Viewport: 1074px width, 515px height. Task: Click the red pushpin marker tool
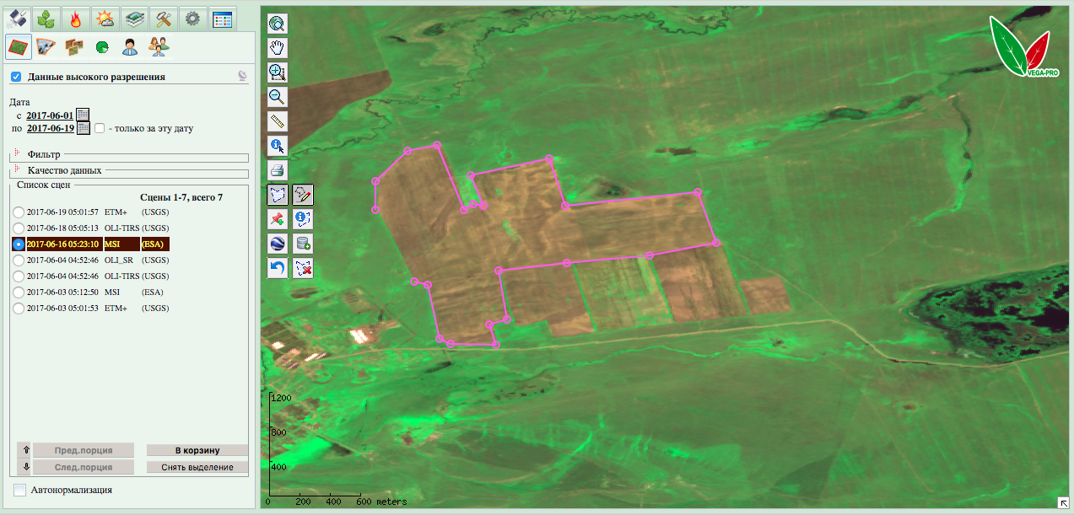click(x=277, y=219)
